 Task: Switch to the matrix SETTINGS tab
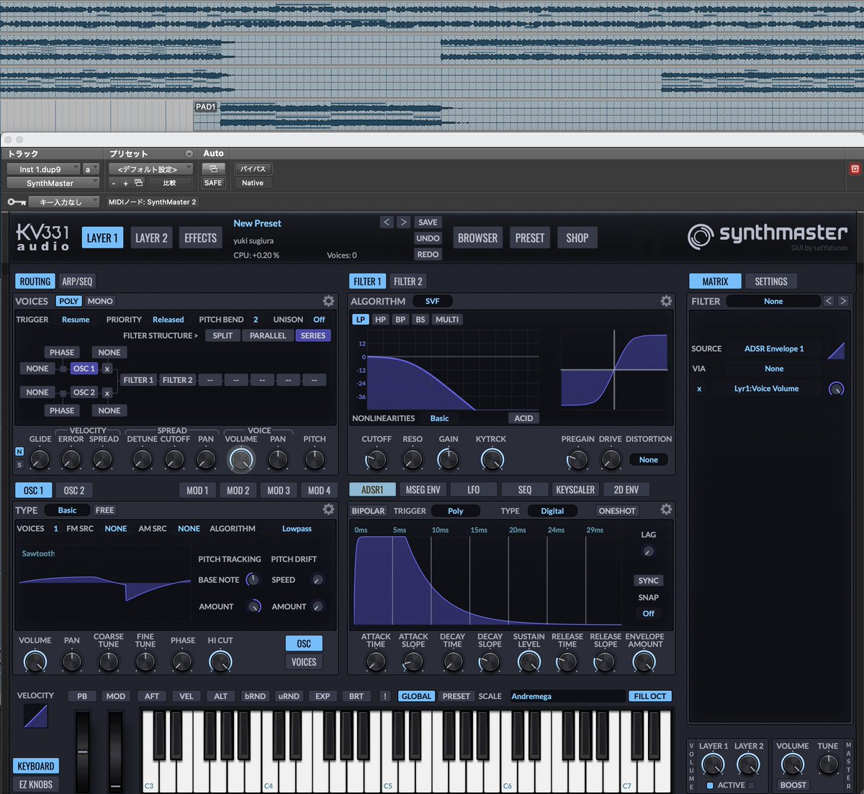770,281
